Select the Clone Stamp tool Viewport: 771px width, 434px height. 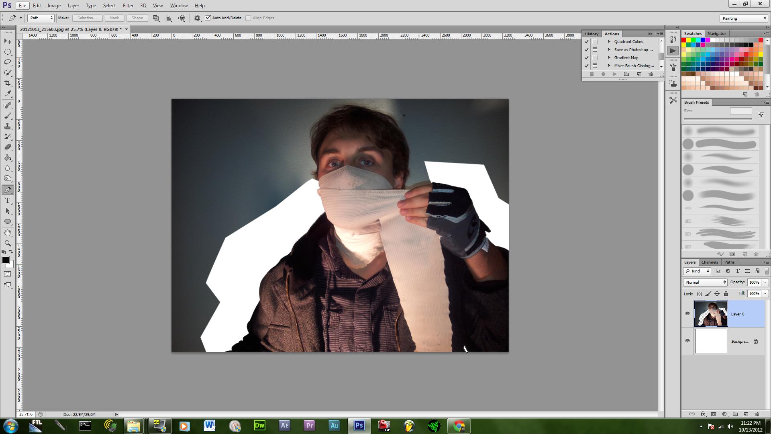tap(8, 126)
